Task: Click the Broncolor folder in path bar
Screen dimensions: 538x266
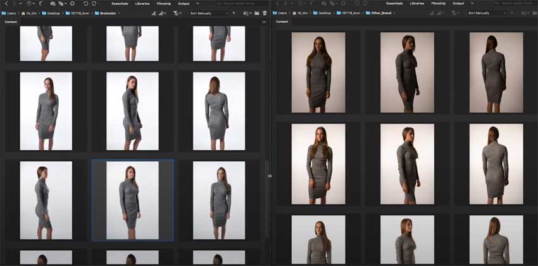Action: click(105, 13)
